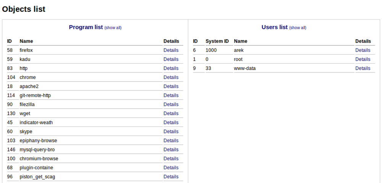View plugin-containe Details
The height and width of the screenshot is (183, 382).
point(171,168)
